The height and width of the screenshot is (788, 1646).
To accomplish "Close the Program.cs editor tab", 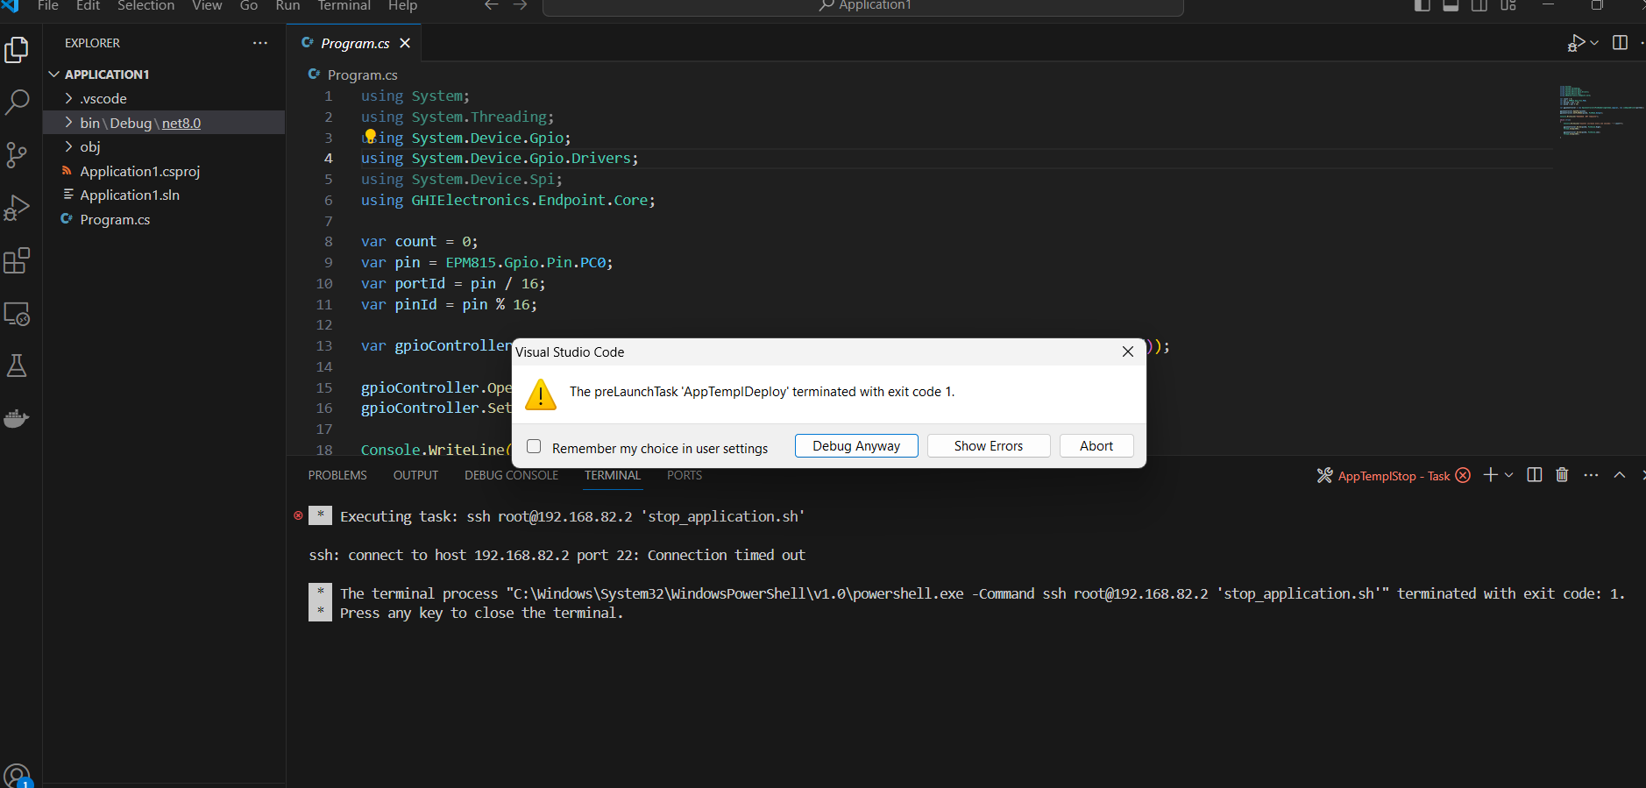I will click(x=405, y=43).
